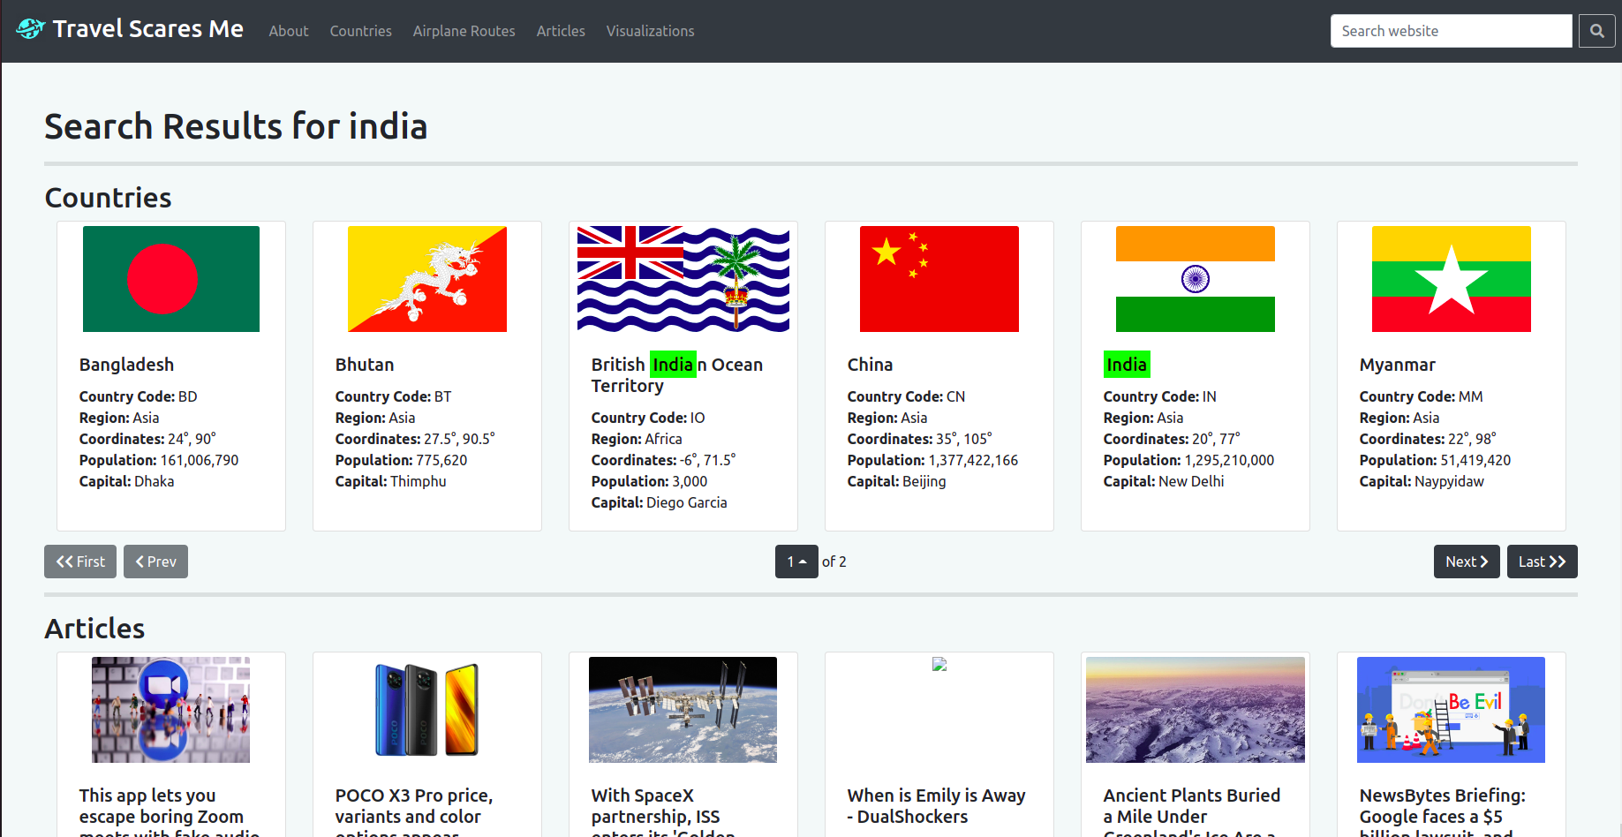Viewport: 1622px width, 837px height.
Task: Open Airplane Routes in navbar
Action: click(464, 31)
